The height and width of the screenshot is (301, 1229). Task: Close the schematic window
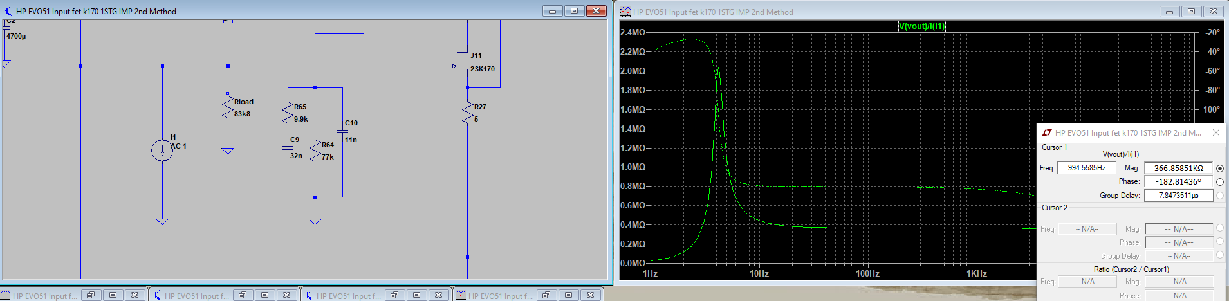coord(596,11)
